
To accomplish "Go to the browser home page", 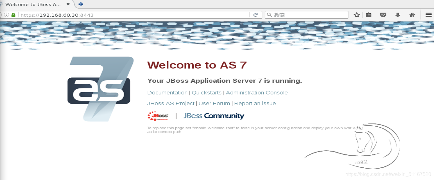I will coord(412,15).
